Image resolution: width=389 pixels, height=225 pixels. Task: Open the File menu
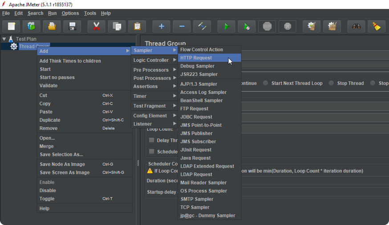6,13
